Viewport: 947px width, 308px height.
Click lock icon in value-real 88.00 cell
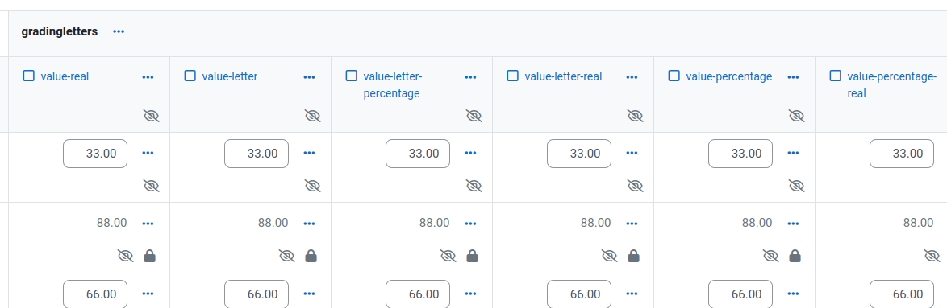(149, 257)
